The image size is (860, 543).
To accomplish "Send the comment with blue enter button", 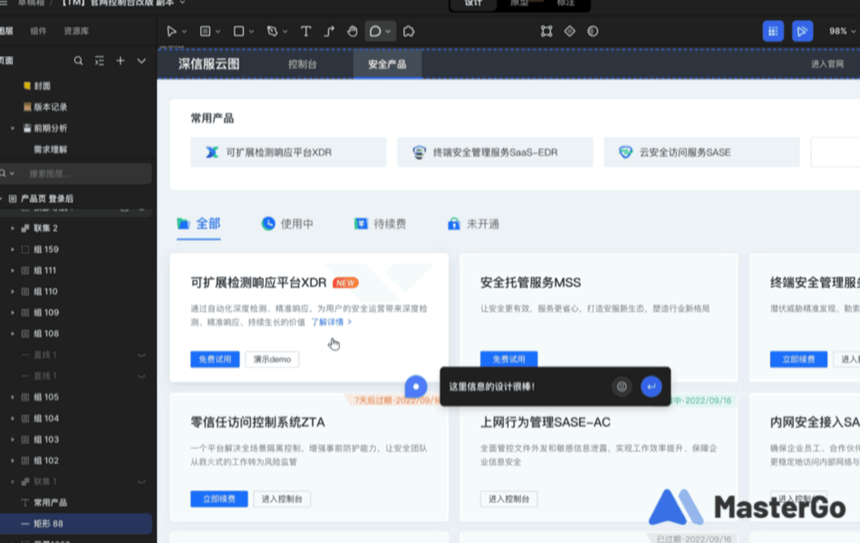I will click(x=651, y=386).
